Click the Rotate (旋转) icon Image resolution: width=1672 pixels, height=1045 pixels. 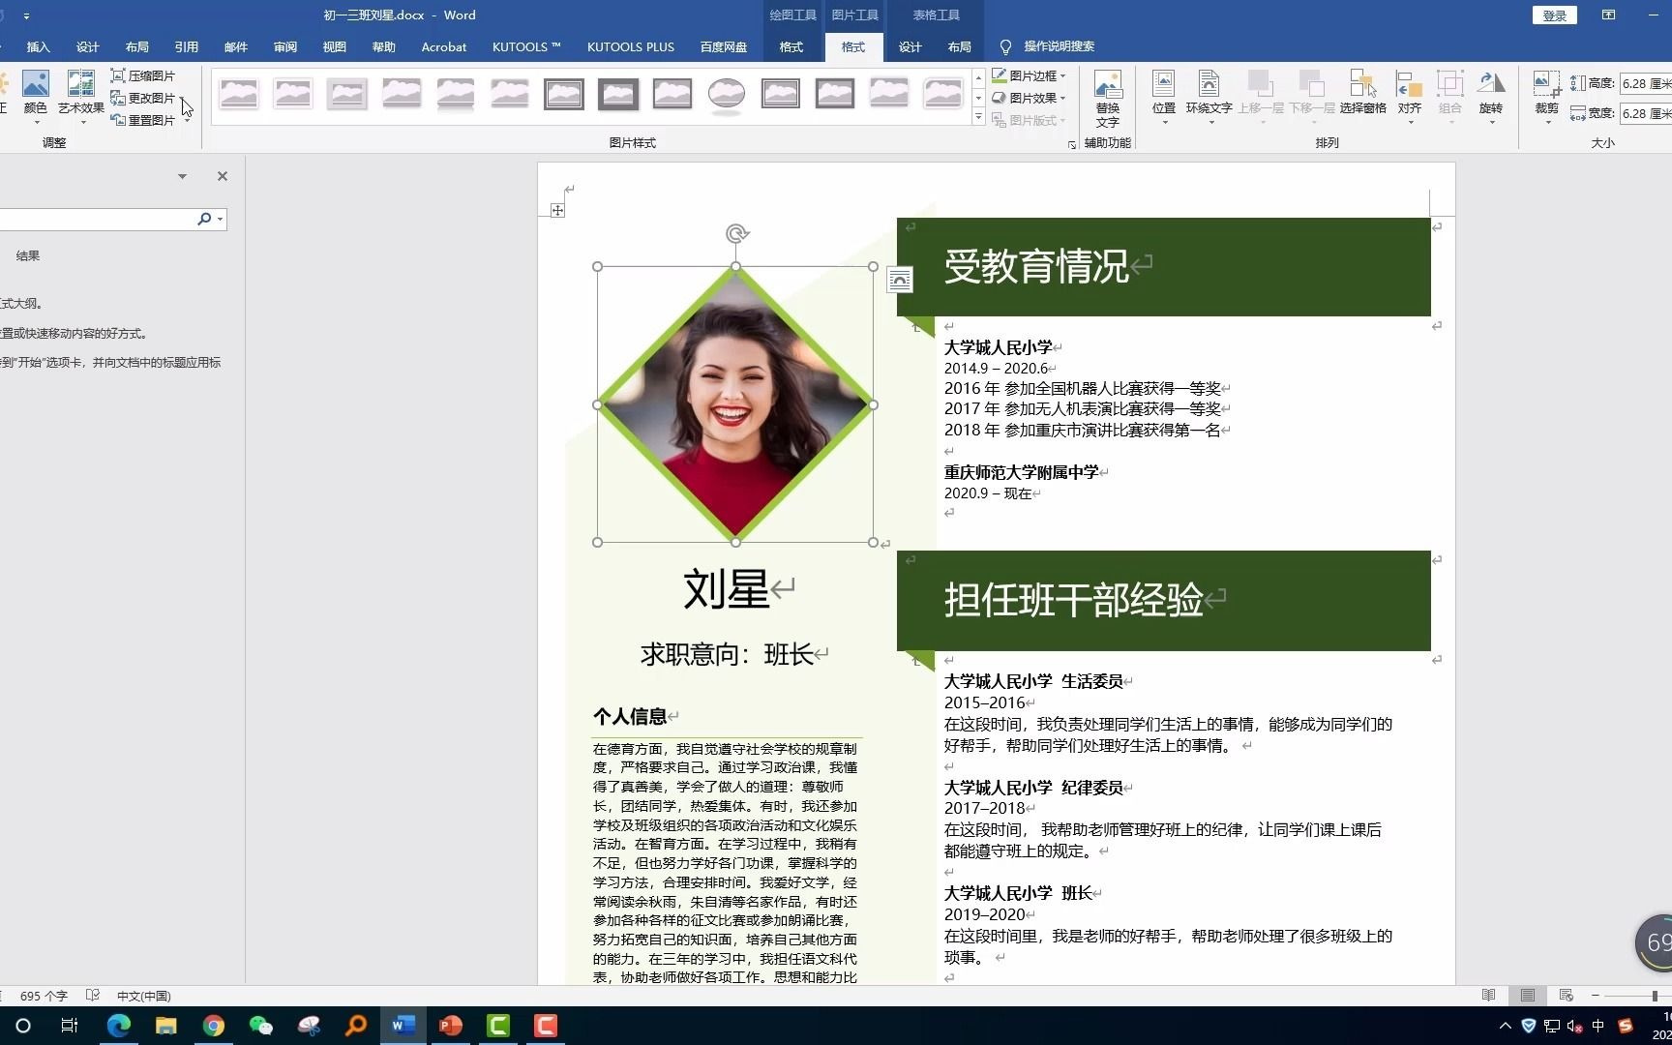(1490, 94)
